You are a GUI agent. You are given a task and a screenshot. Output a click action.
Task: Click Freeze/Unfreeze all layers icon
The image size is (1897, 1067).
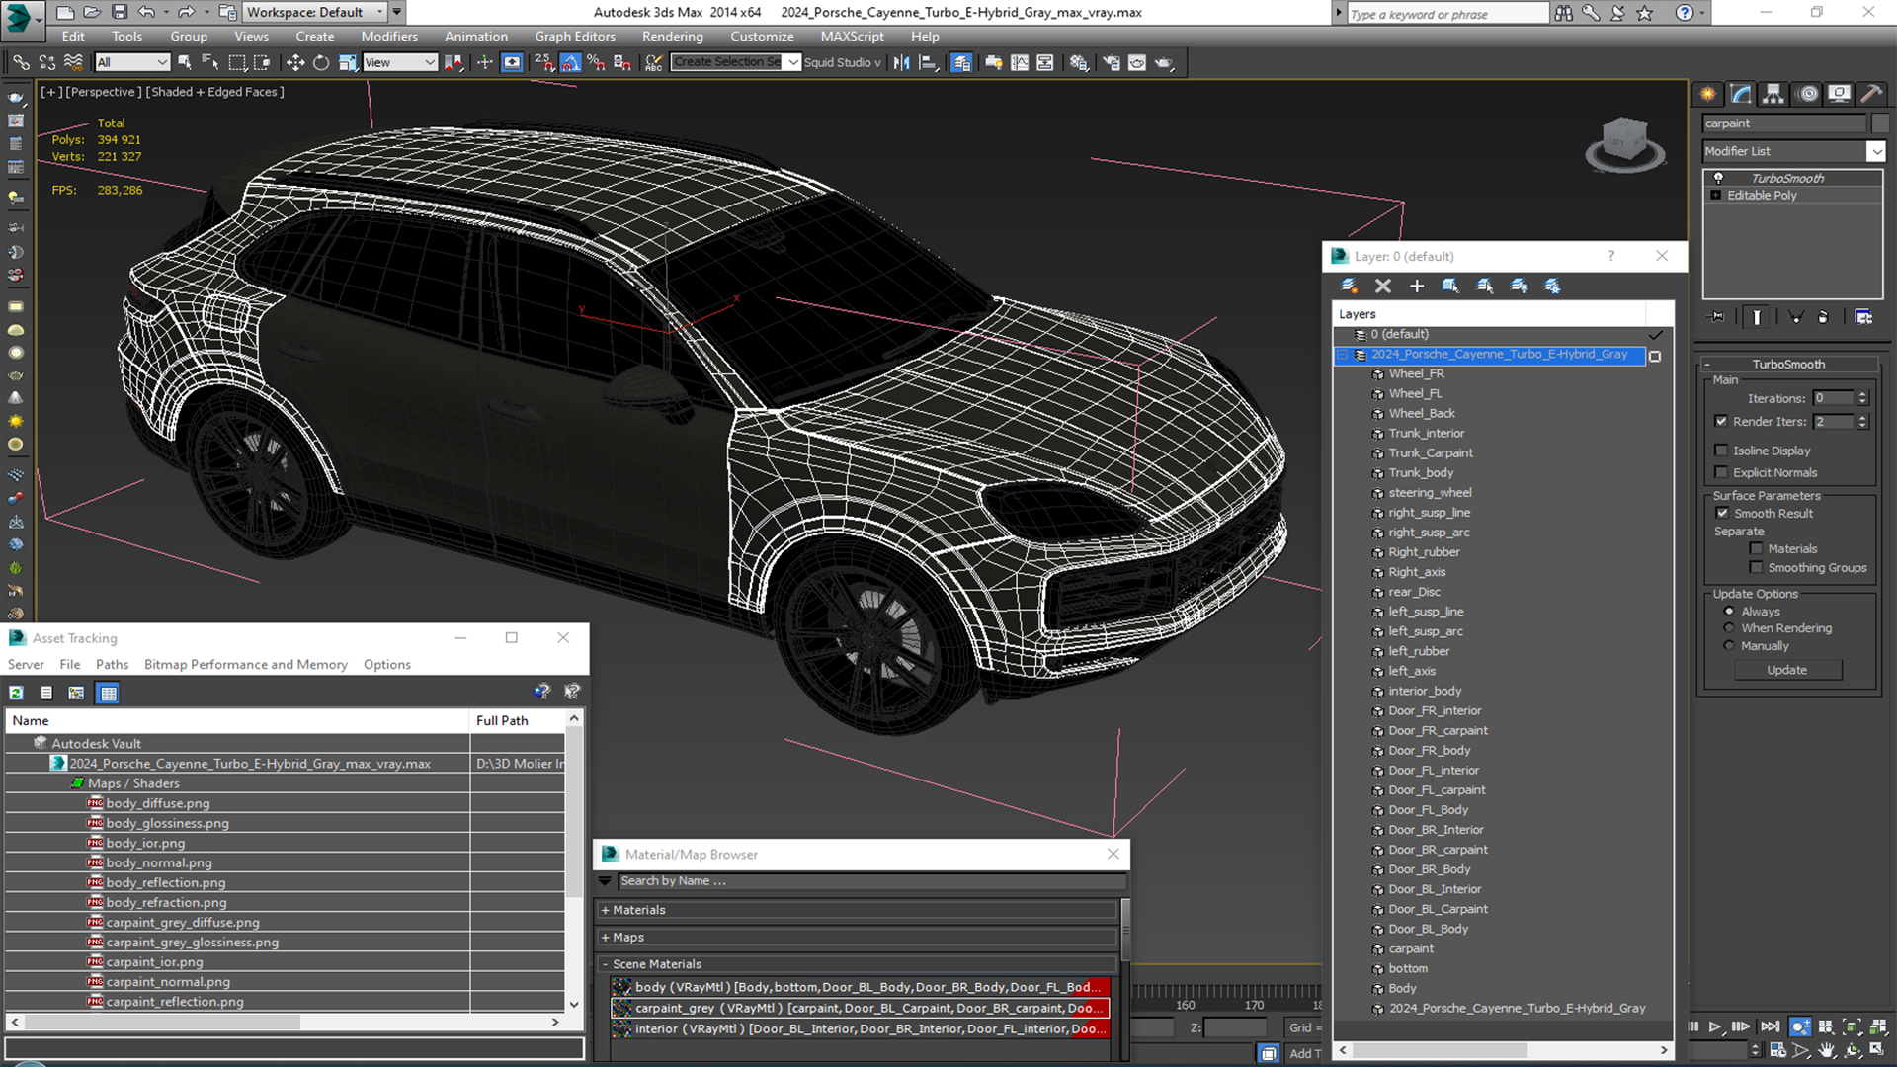1552,286
